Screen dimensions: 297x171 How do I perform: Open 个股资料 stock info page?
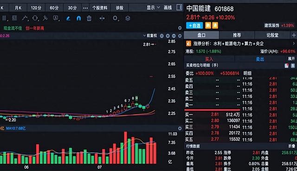coord(100,8)
